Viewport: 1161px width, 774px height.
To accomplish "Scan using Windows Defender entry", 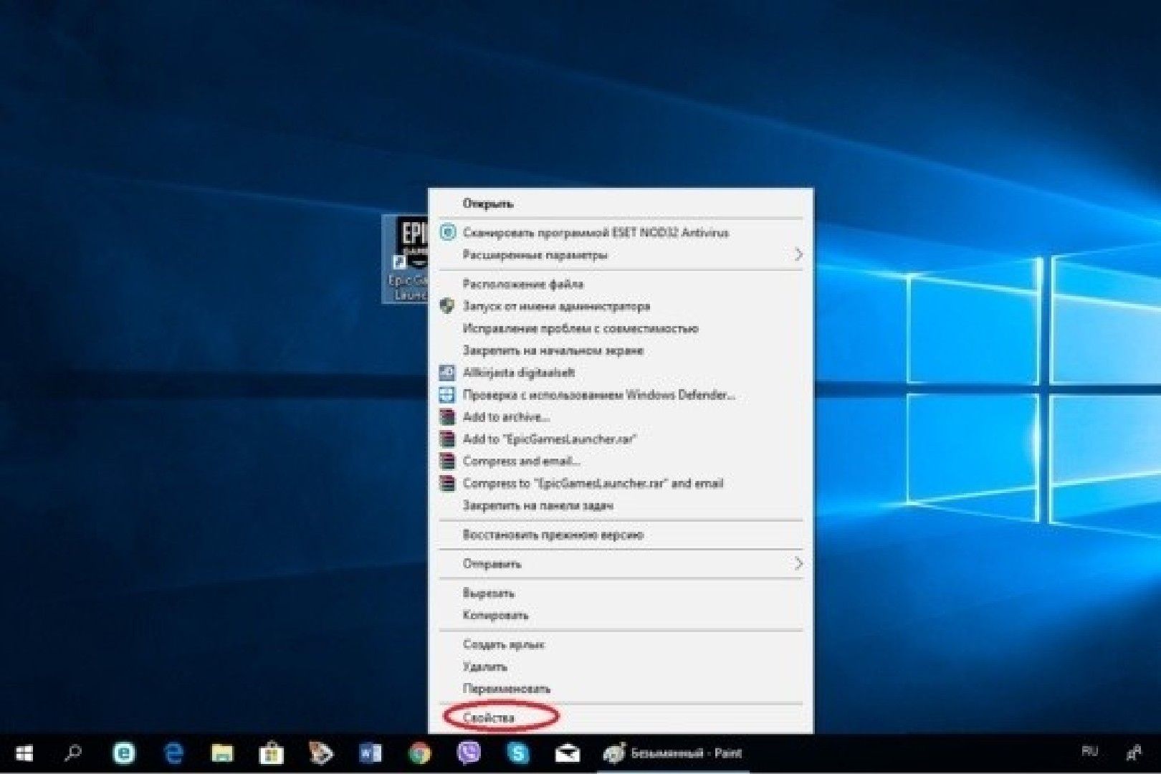I will (x=621, y=395).
